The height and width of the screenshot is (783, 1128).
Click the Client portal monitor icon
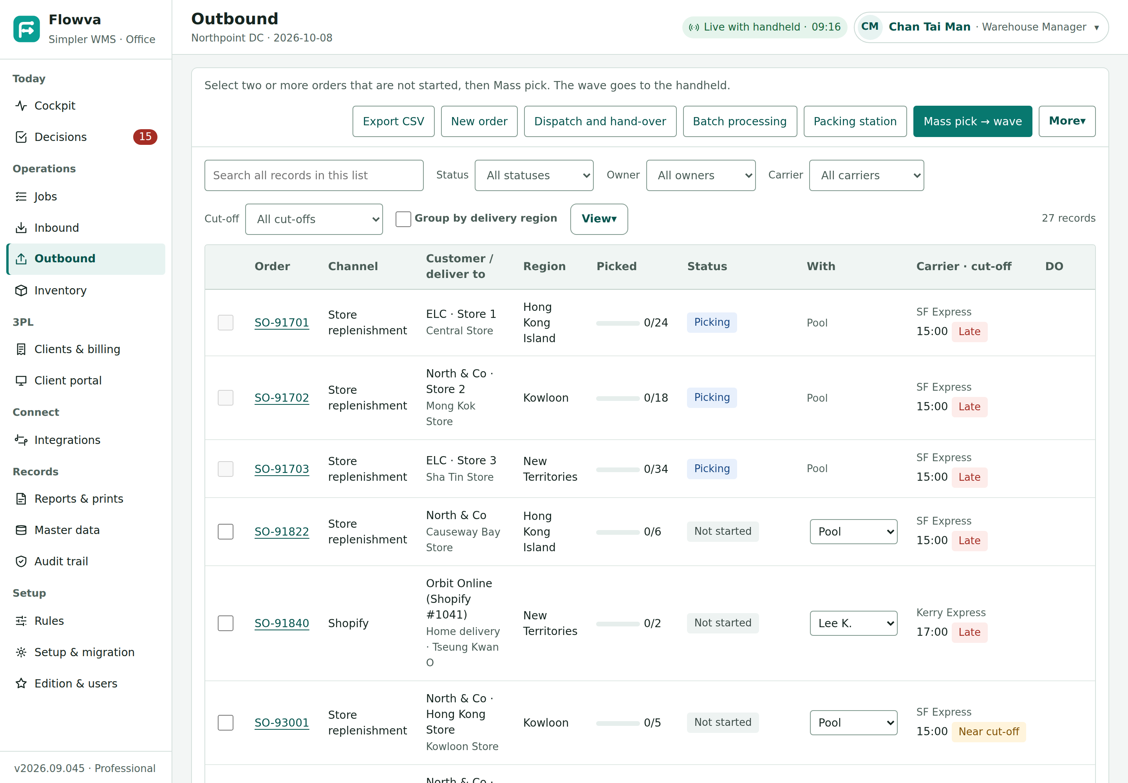21,381
